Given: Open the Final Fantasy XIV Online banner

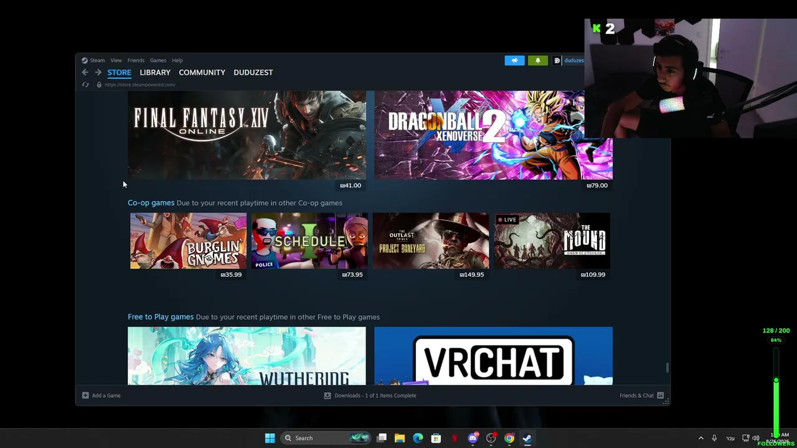Looking at the screenshot, I should coord(247,135).
